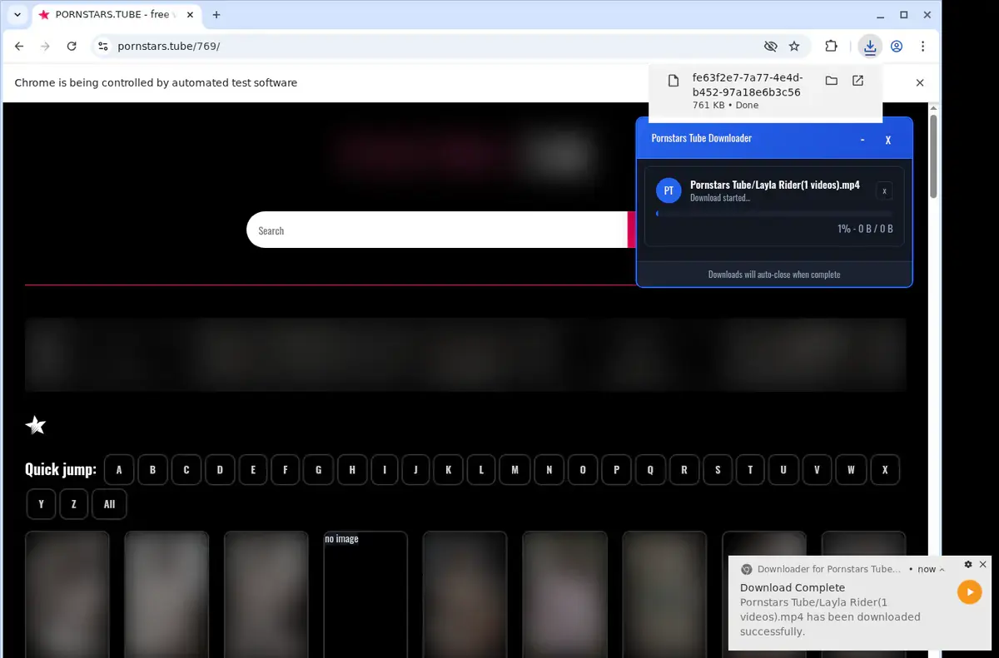The image size is (999, 658).
Task: Jump to letter W
Action: click(851, 469)
